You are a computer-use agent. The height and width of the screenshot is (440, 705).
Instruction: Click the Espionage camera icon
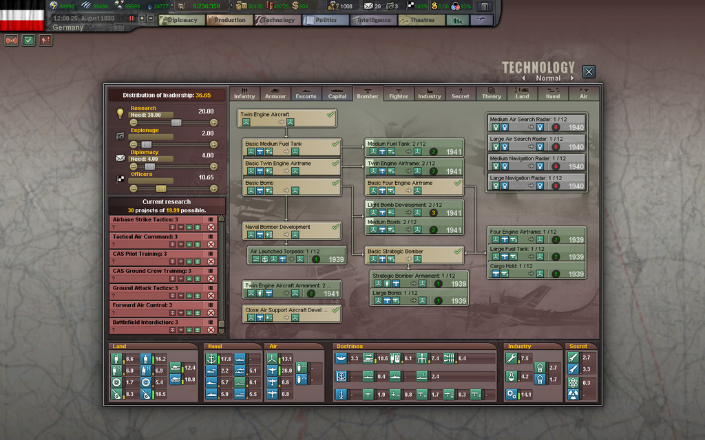click(x=120, y=135)
